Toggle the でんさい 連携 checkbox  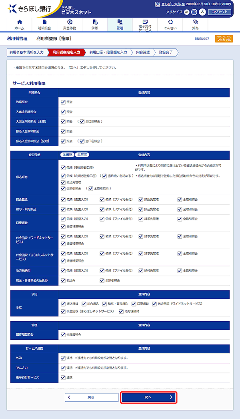[63, 368]
